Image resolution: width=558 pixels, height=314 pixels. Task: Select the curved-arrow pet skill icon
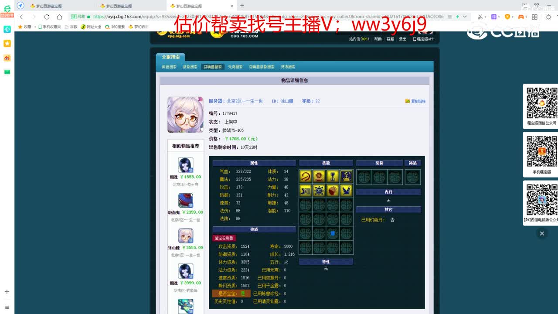pos(305,176)
